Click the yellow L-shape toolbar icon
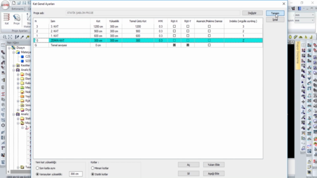The image size is (317, 178). 311,37
